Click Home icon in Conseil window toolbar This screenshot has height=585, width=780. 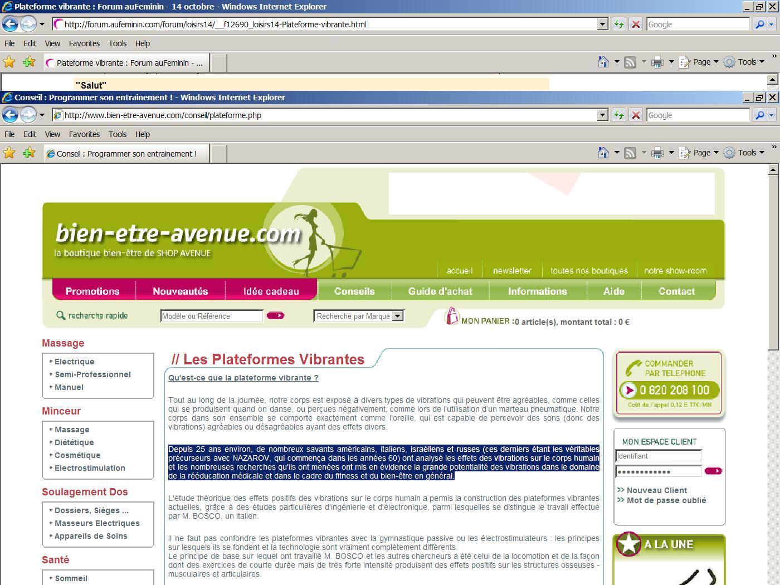tap(603, 153)
